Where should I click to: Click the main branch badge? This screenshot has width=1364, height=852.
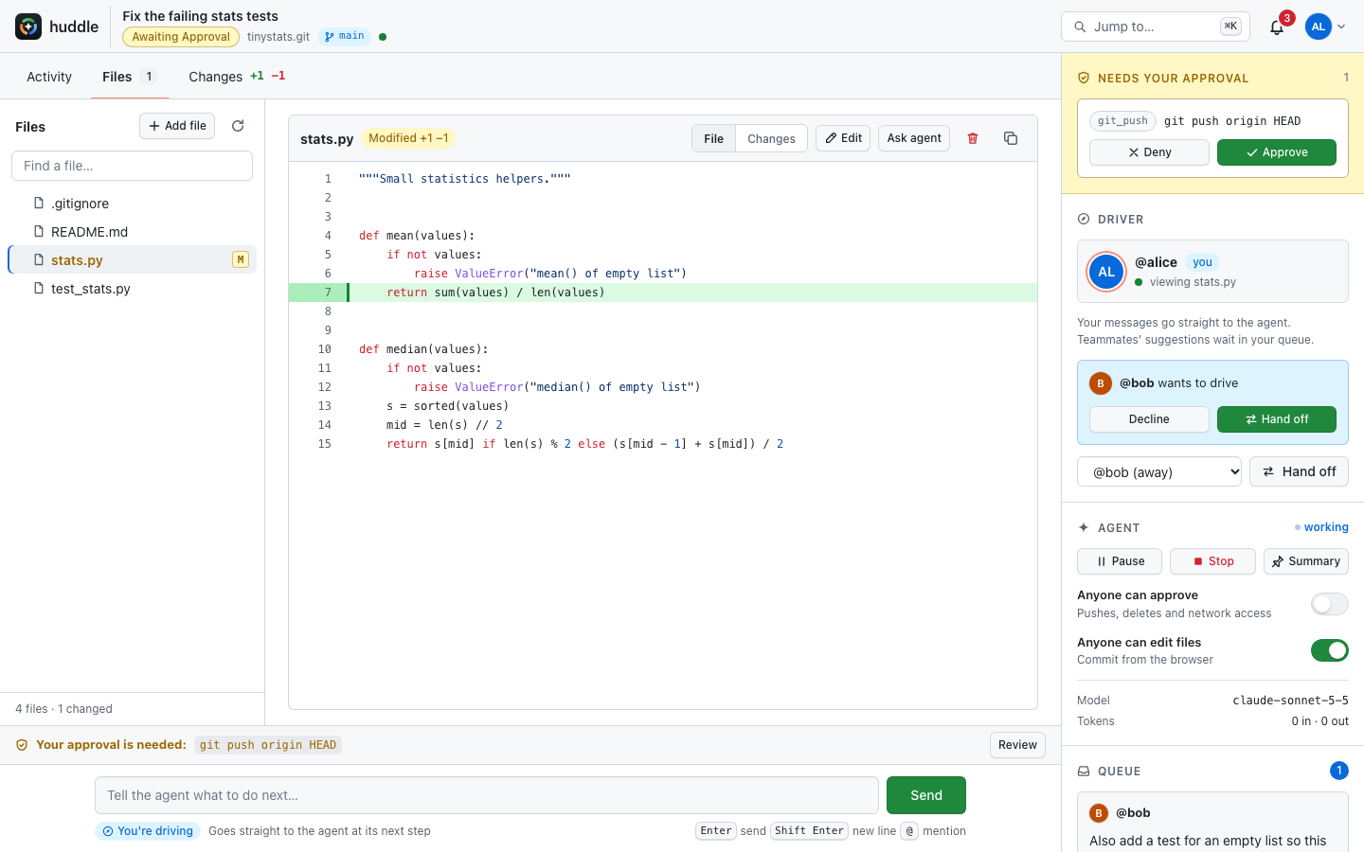tap(345, 36)
